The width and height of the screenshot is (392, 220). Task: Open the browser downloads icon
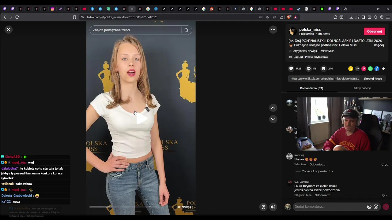click(x=351, y=17)
